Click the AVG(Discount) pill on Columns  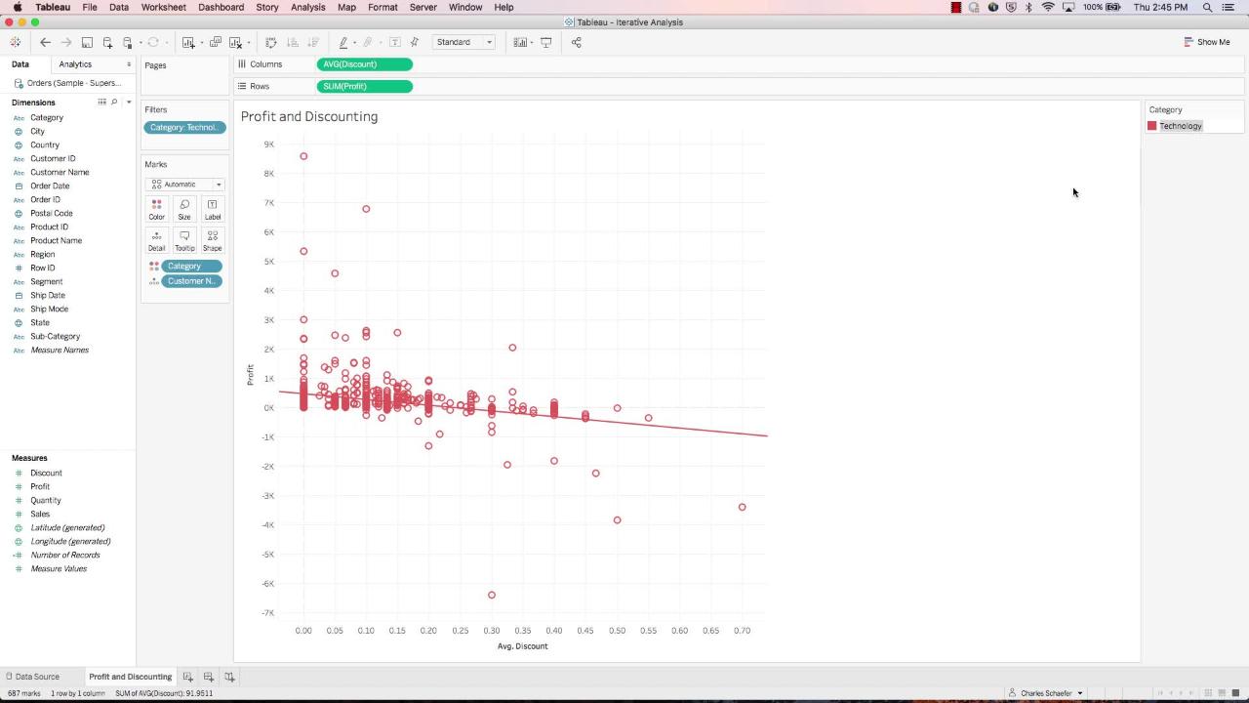(364, 64)
